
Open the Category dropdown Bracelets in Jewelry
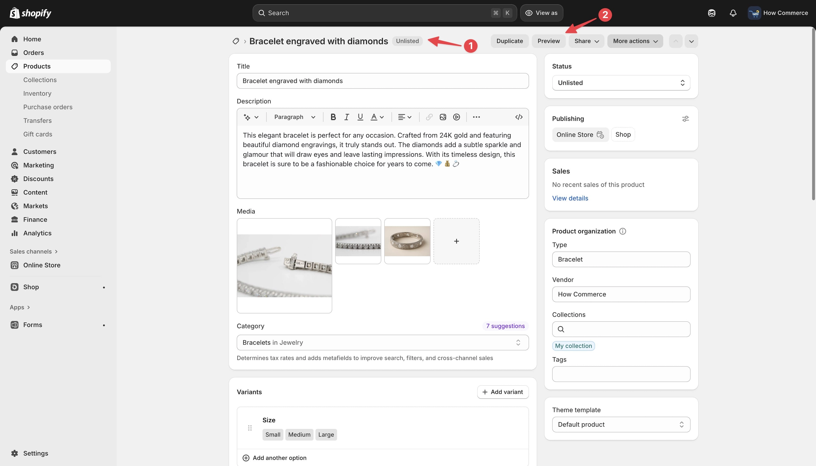point(382,342)
